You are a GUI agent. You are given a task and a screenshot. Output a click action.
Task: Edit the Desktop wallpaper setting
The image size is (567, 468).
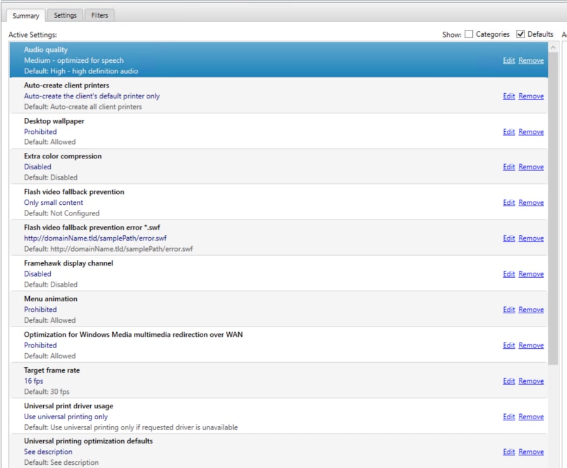(509, 132)
